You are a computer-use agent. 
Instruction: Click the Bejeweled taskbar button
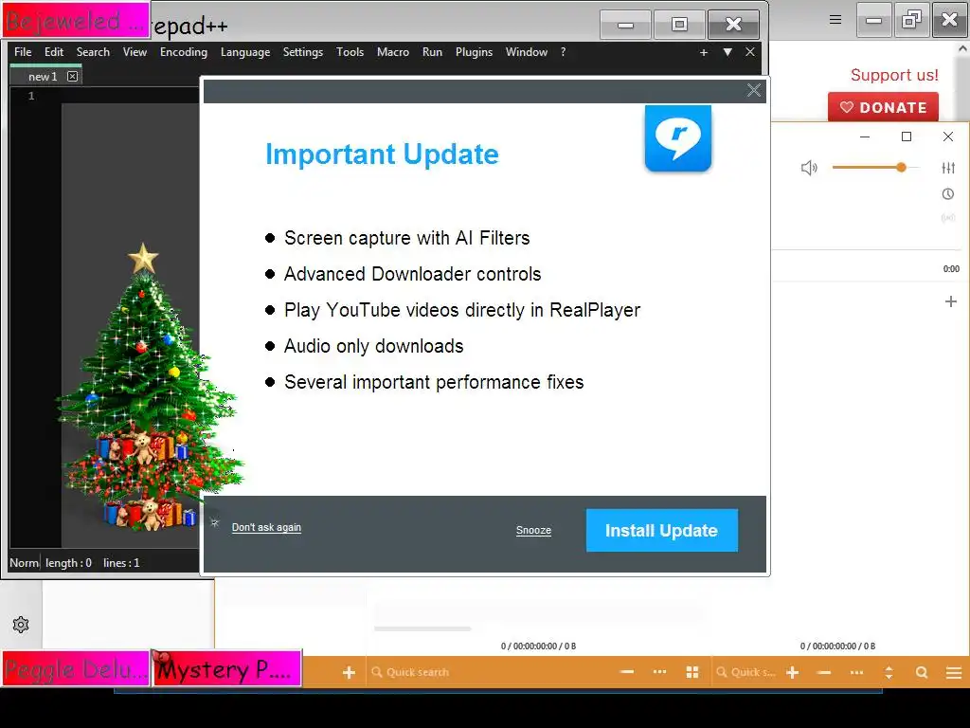point(76,21)
